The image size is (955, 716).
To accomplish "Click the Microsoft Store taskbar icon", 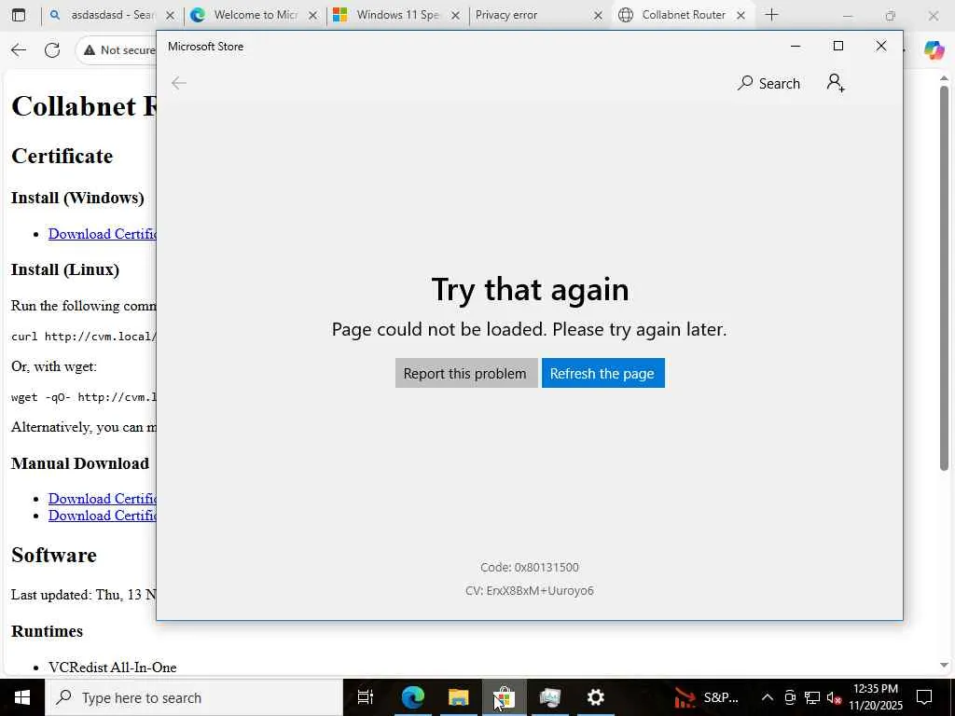I will [x=505, y=697].
